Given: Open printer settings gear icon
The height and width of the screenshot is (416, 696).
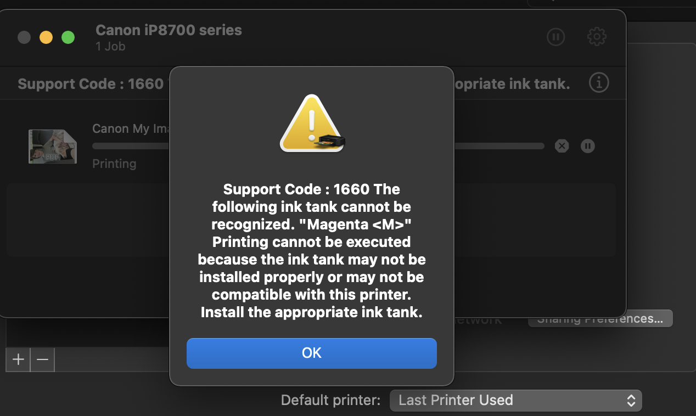Looking at the screenshot, I should point(597,37).
